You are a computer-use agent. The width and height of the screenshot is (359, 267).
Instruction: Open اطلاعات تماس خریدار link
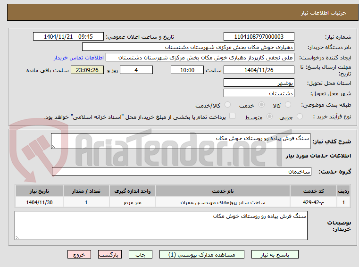(78, 58)
